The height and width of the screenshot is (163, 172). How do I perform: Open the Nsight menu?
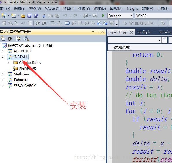(132, 9)
